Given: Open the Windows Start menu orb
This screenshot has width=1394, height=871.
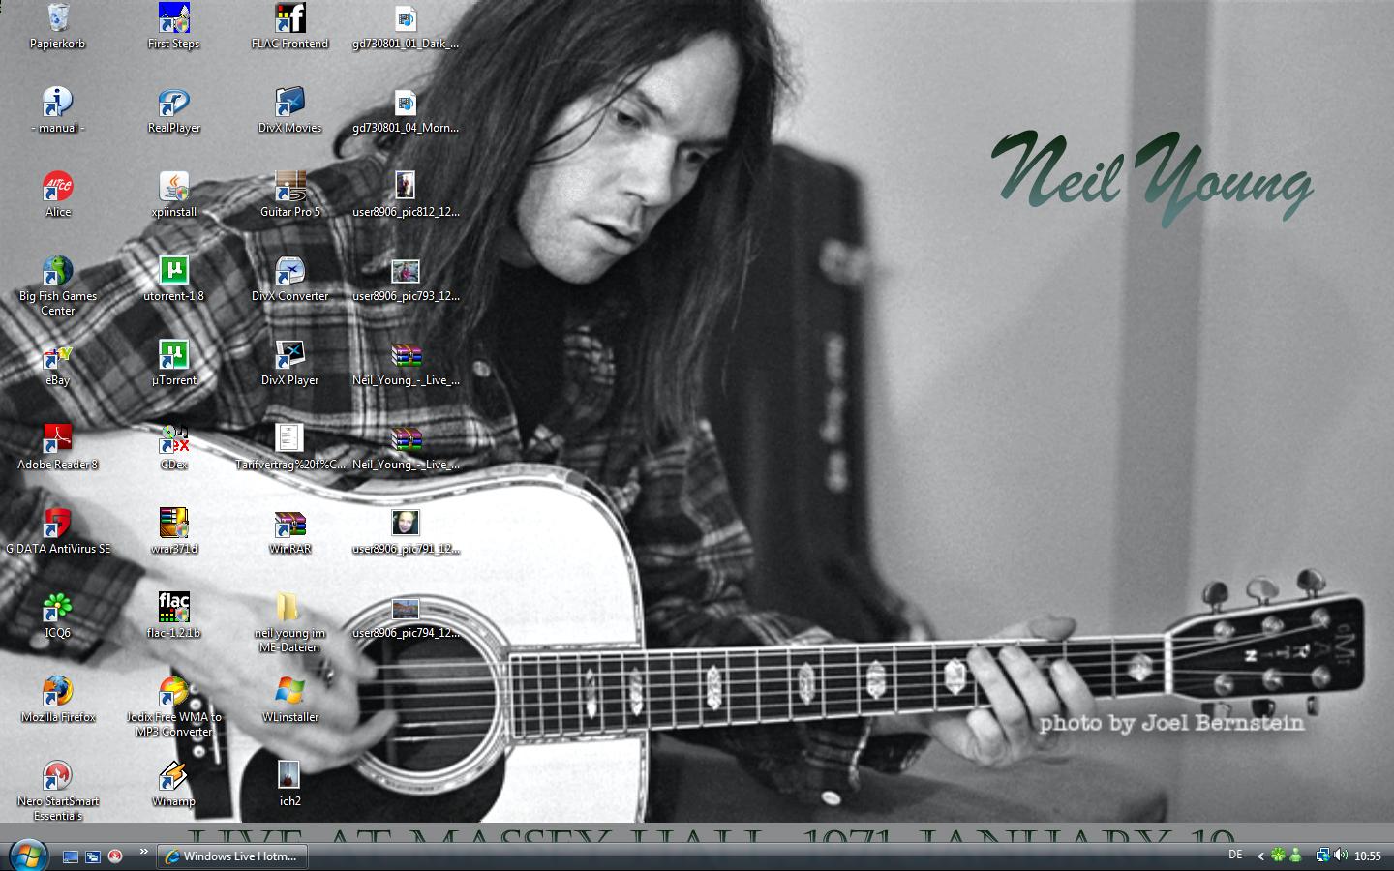Looking at the screenshot, I should tap(27, 856).
